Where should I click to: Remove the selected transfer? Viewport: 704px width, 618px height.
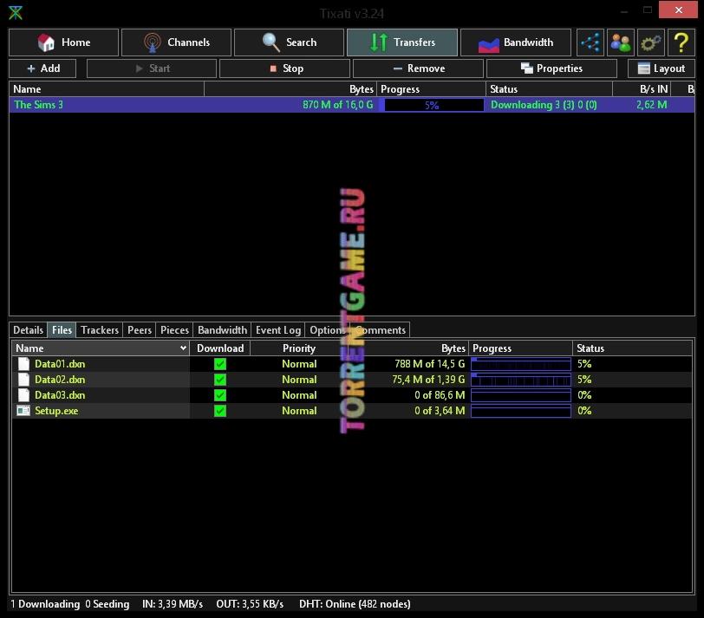(418, 68)
